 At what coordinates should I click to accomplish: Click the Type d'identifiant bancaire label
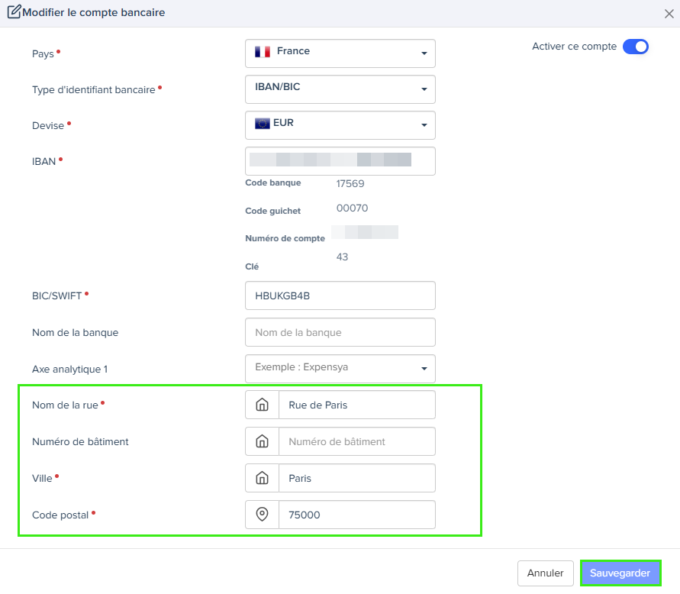(94, 90)
